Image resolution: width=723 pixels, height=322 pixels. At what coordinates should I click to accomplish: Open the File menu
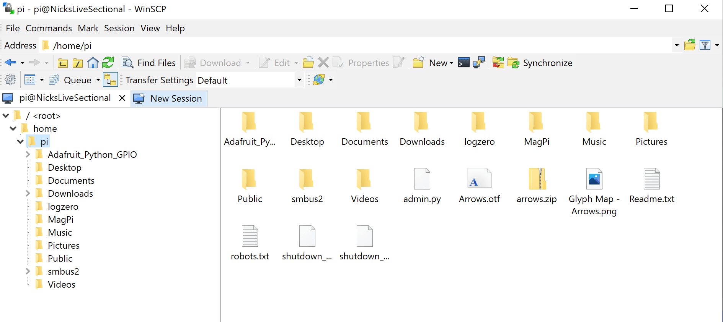[13, 28]
